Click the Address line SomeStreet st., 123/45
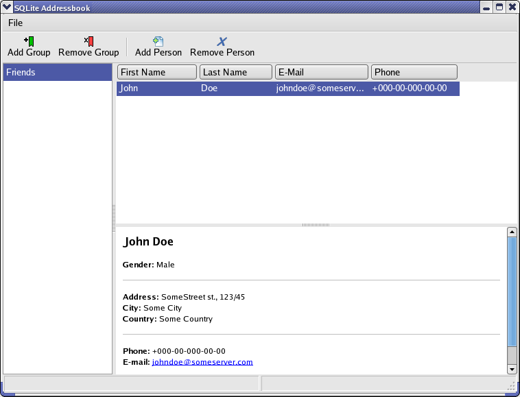The width and height of the screenshot is (520, 397). tap(184, 297)
